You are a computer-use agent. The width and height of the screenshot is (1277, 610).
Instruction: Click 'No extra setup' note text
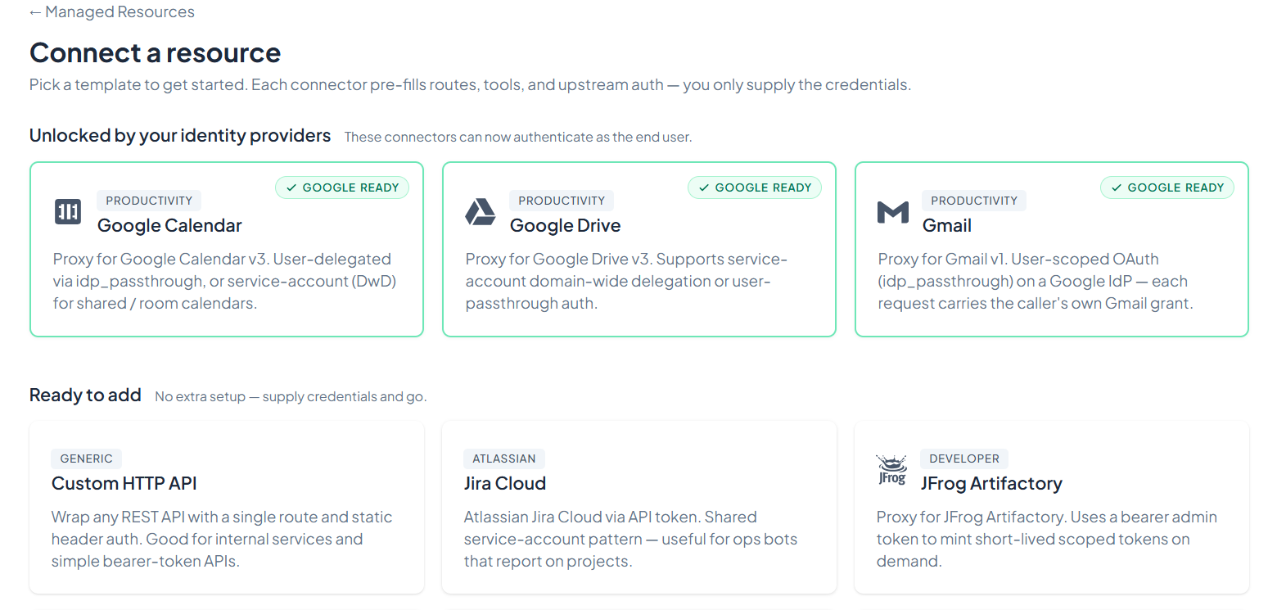291,396
